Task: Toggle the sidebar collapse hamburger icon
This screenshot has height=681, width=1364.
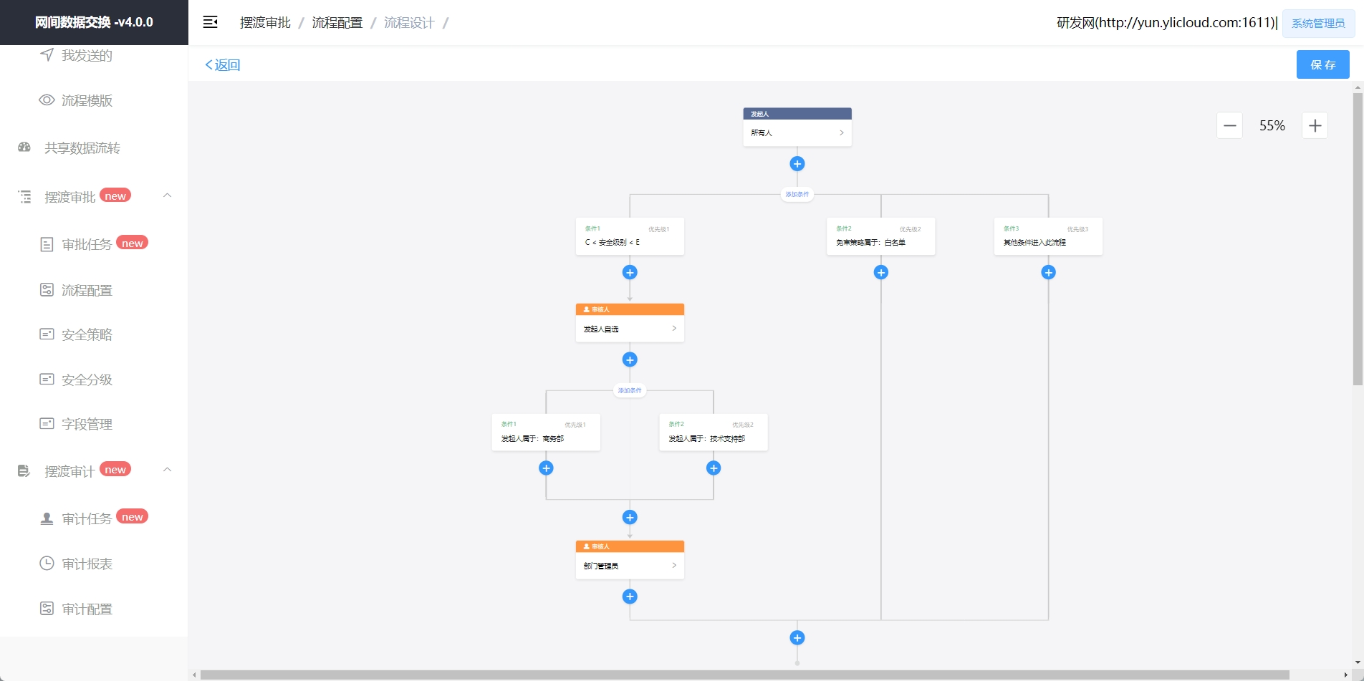Action: click(x=210, y=22)
